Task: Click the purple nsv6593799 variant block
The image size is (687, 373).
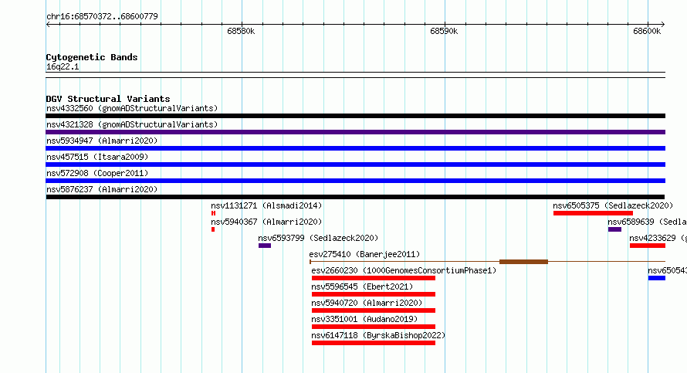Action: (265, 246)
